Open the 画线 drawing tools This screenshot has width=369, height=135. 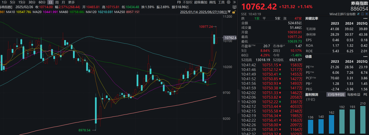pos(213,2)
